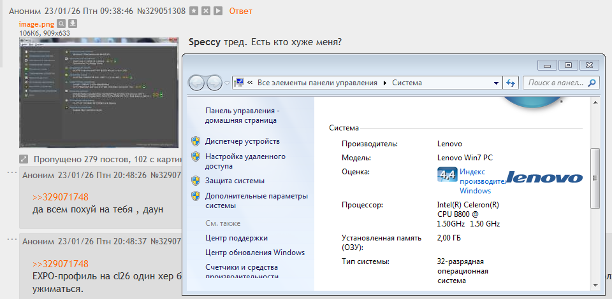Click the computer icon in the address bar

click(x=239, y=83)
